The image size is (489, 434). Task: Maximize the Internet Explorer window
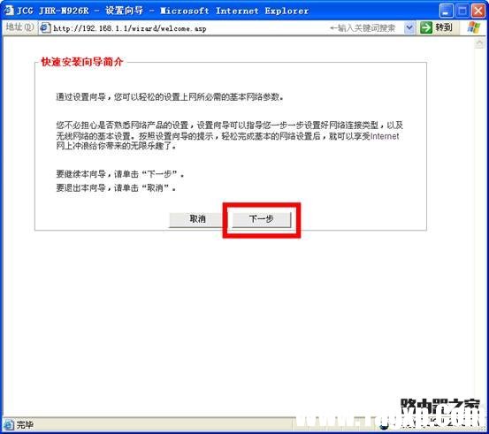[462, 11]
